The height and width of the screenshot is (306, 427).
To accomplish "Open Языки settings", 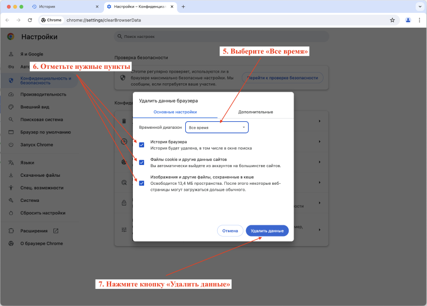I will 27,163.
